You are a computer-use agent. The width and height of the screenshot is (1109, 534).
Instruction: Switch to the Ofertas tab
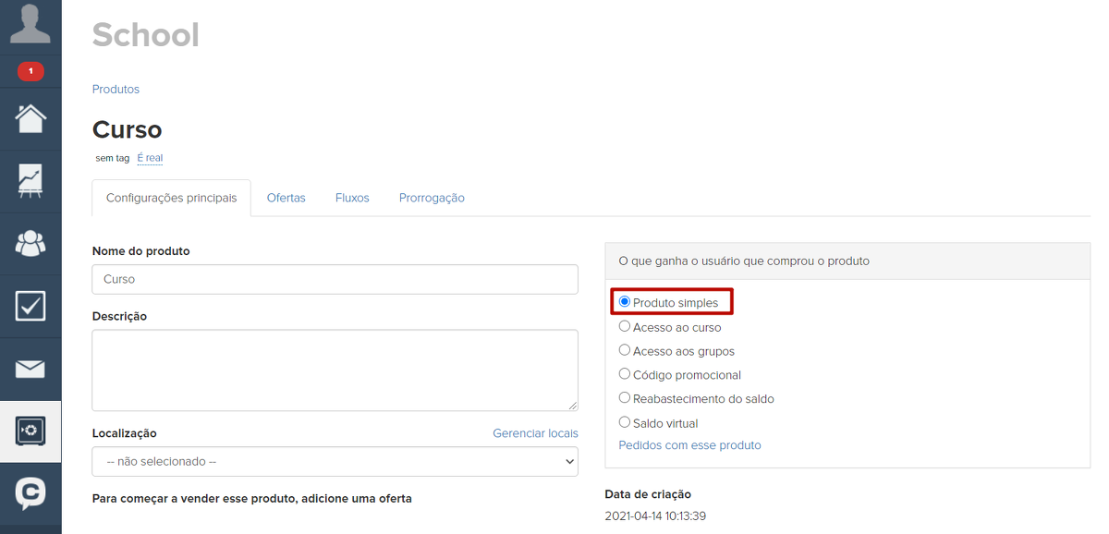coord(286,198)
